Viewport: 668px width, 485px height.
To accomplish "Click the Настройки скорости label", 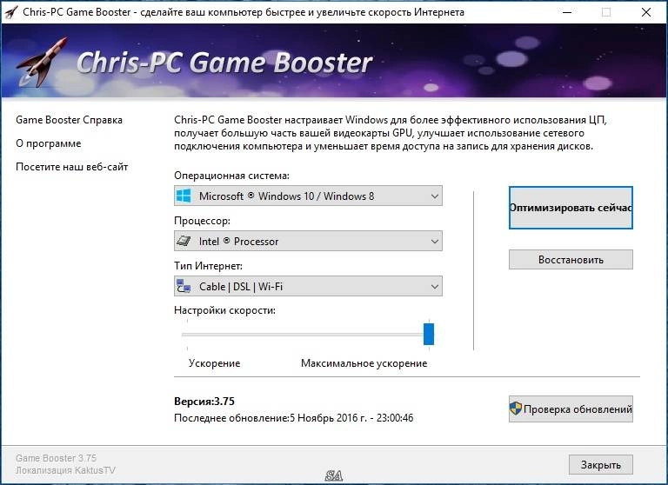I will [x=225, y=310].
